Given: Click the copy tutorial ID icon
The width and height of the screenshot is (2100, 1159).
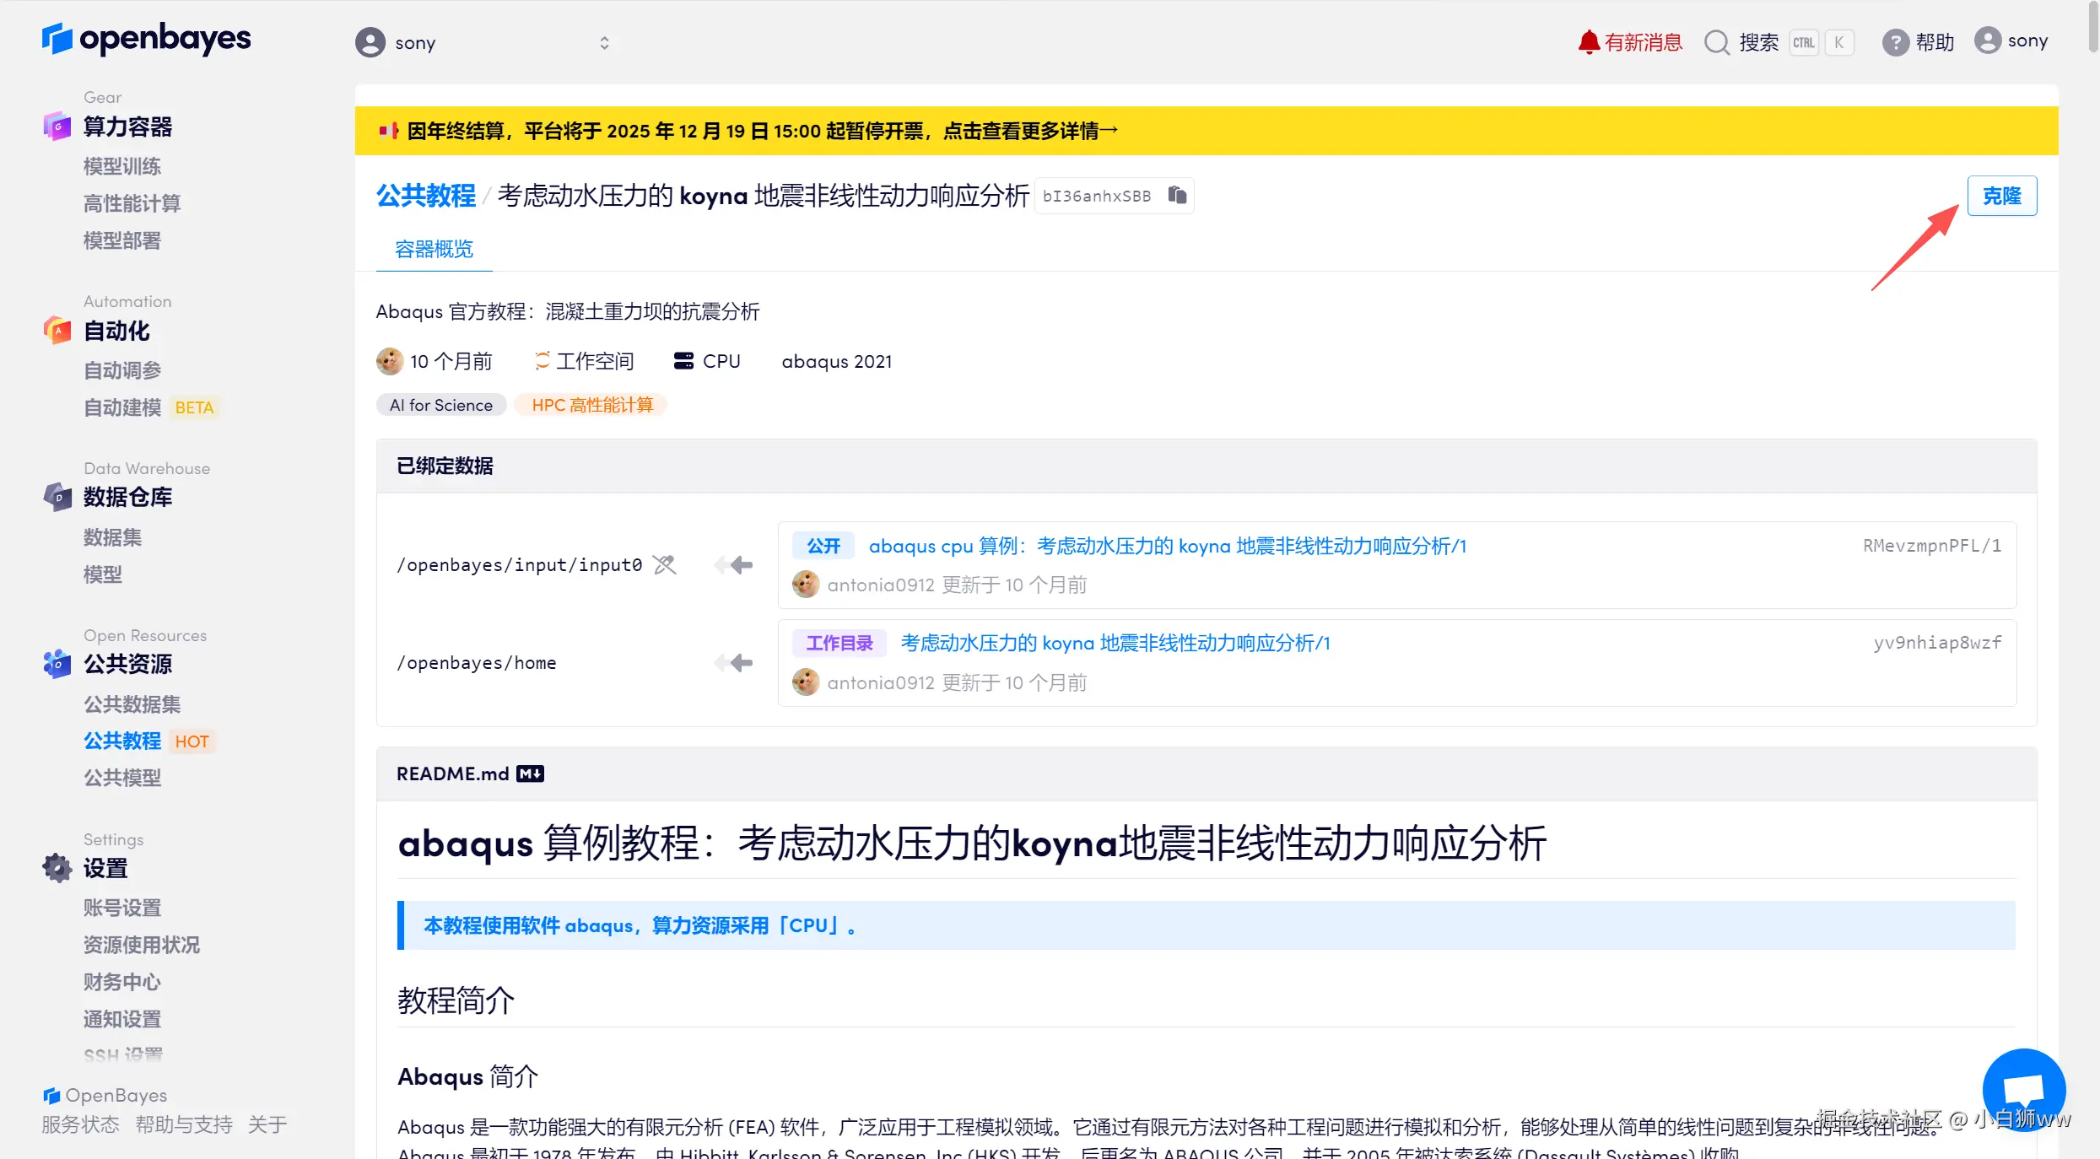Looking at the screenshot, I should (x=1177, y=196).
